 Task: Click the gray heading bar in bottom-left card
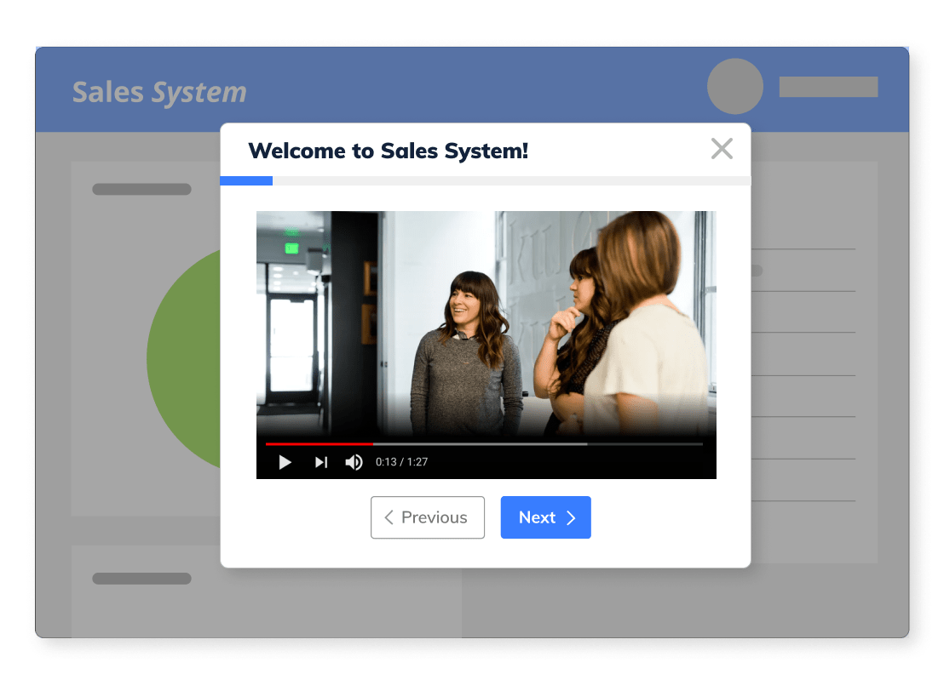click(141, 579)
